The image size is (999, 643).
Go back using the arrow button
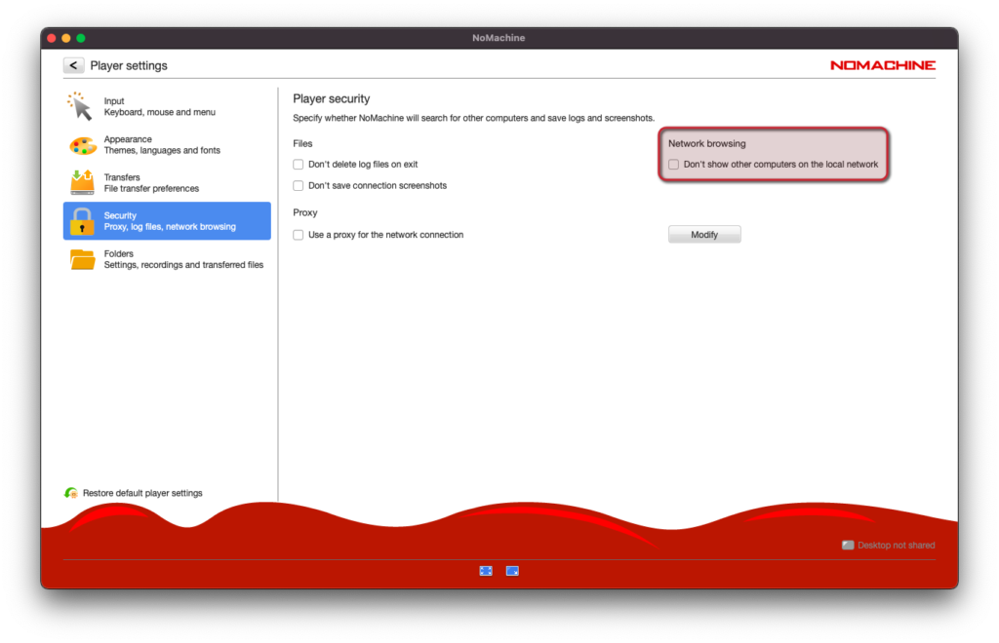point(74,65)
